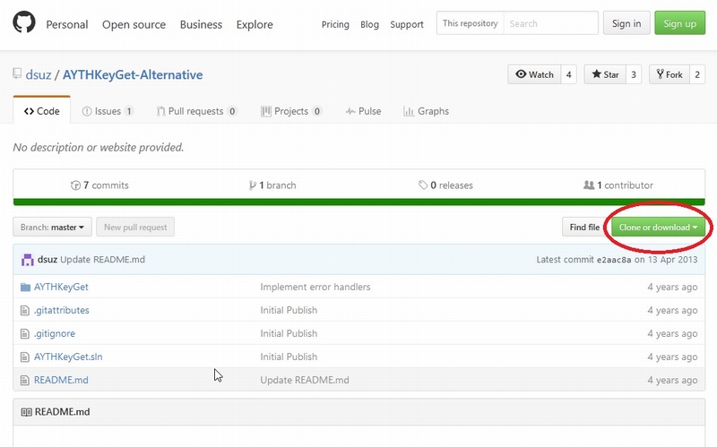Open the Pull requests tab
The width and height of the screenshot is (717, 447).
point(196,111)
